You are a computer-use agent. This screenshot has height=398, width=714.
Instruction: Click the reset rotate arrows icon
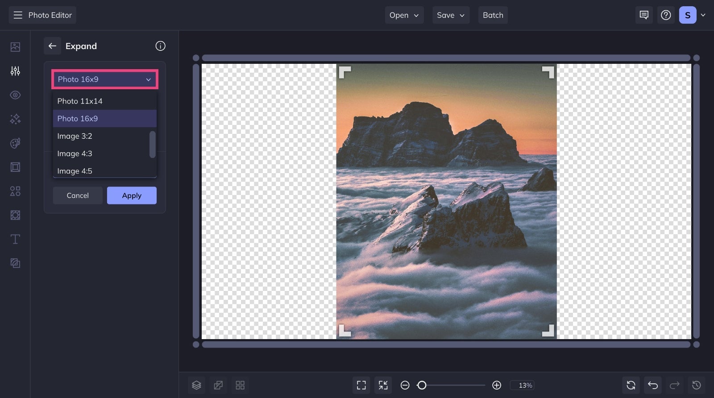[631, 385]
